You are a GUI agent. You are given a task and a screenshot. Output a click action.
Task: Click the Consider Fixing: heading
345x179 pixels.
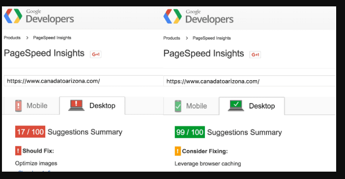point(205,151)
